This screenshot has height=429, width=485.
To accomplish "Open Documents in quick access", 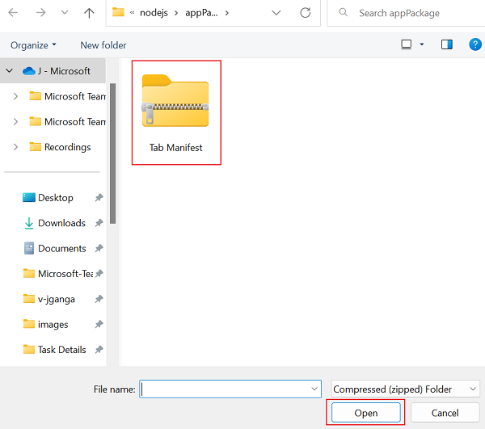I will [55, 249].
